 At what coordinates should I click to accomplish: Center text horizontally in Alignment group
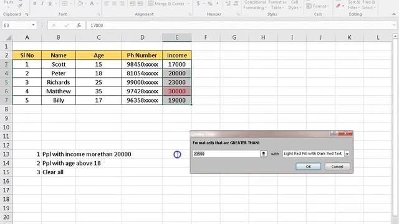point(114,3)
